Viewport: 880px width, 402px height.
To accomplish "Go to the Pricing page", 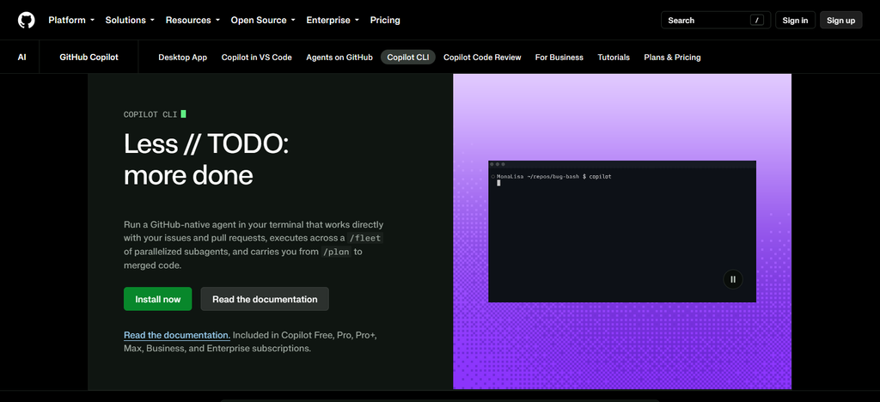I will 385,20.
